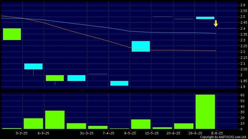Viewport: 248px width, 139px height.
Task: Select the volume bar reaching above 30
Action: tap(55, 120)
